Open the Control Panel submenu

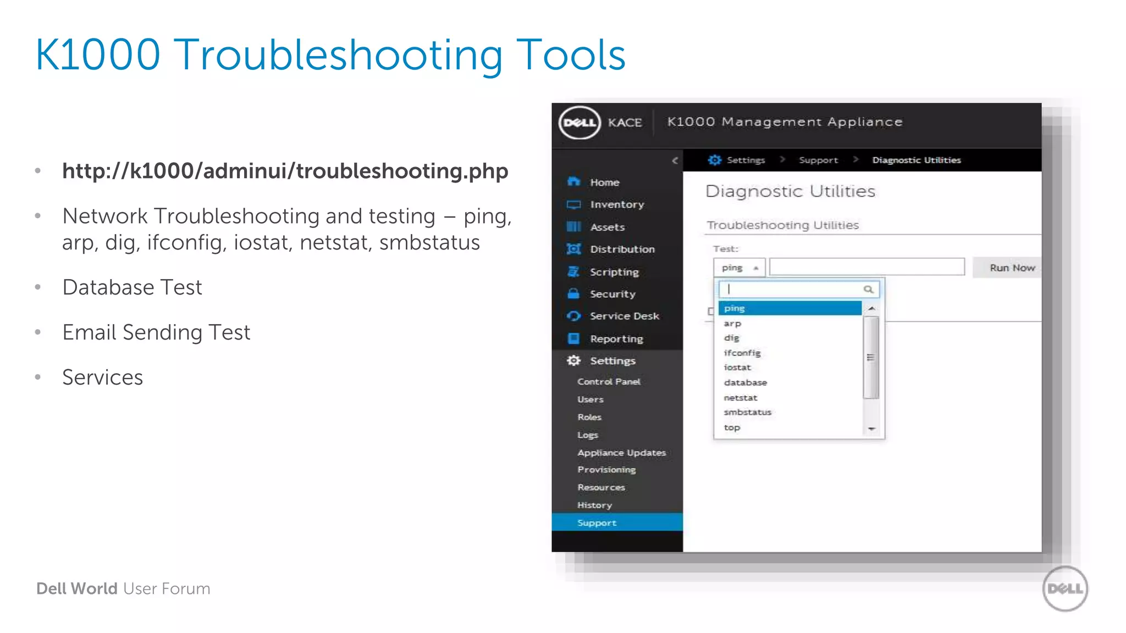(x=609, y=381)
